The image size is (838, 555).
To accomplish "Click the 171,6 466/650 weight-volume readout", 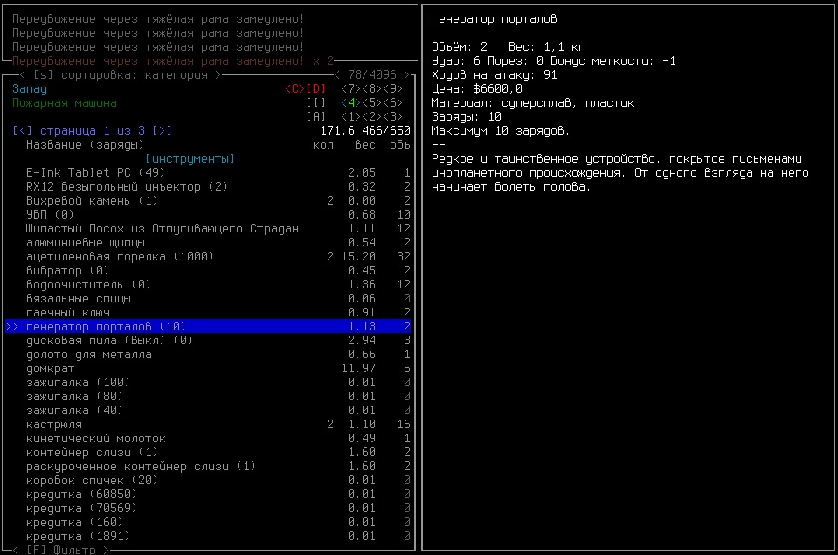I will pyautogui.click(x=365, y=130).
